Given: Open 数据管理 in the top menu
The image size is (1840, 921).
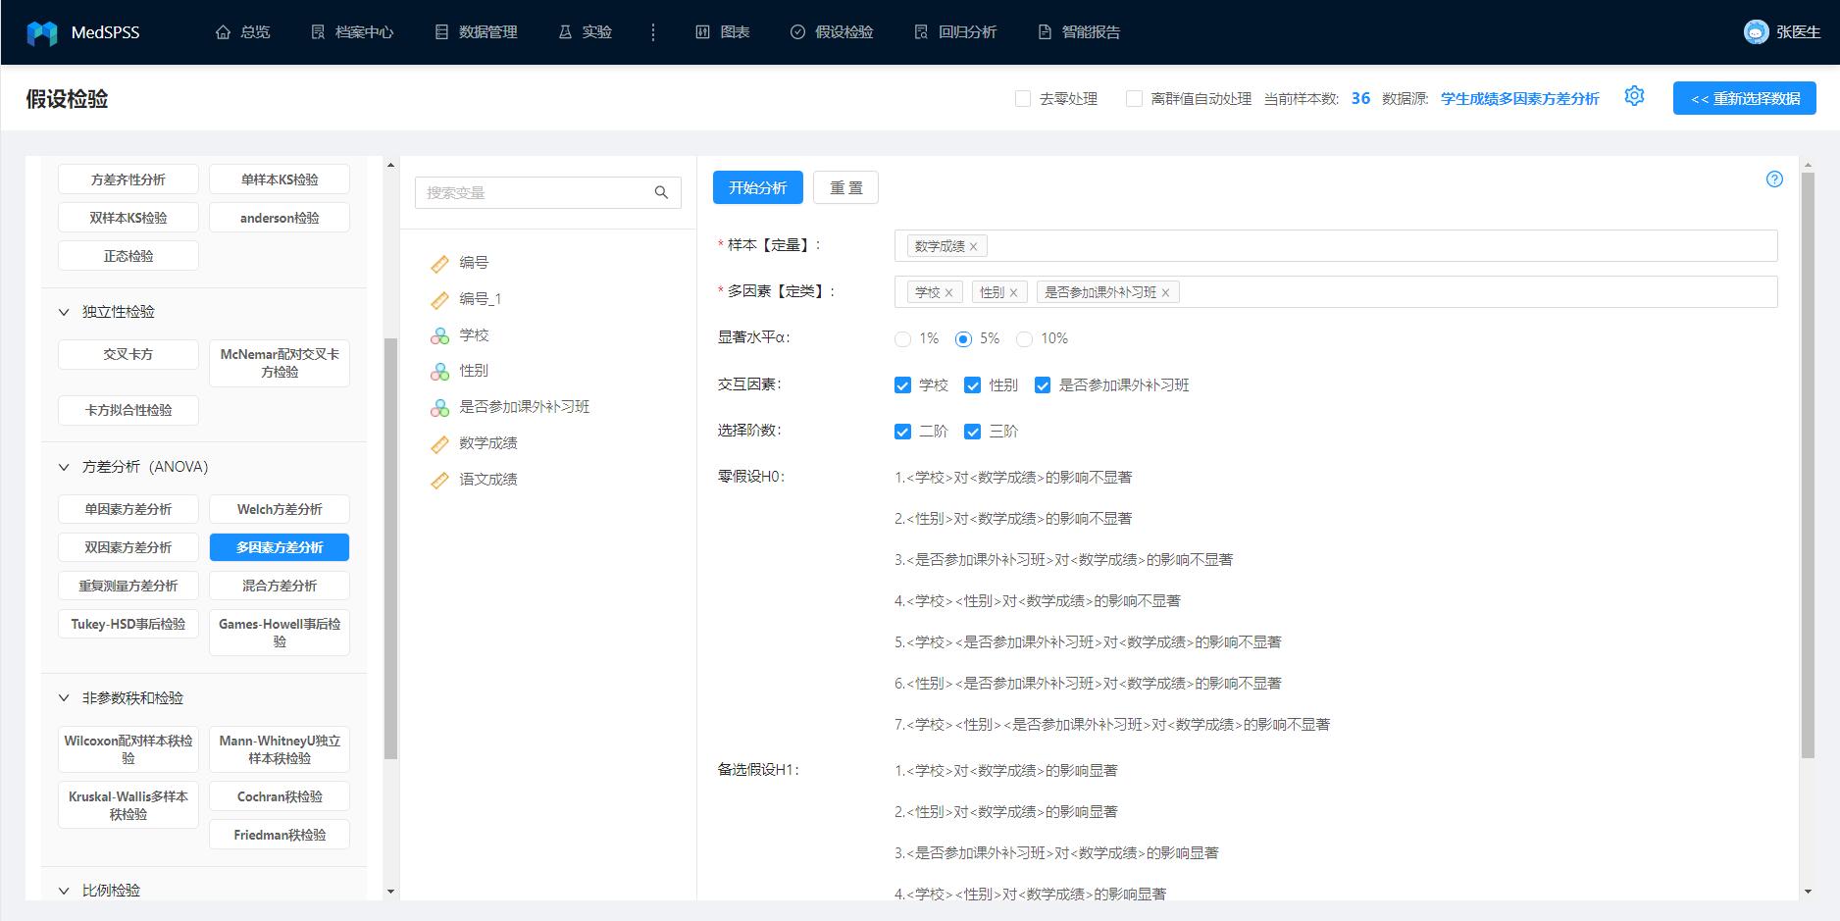Looking at the screenshot, I should pos(476,30).
